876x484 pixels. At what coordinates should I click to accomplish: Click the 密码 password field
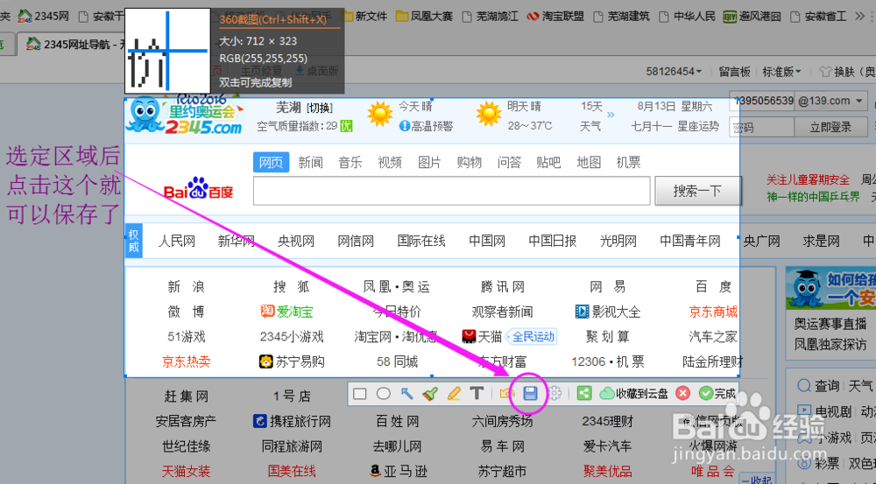[761, 127]
